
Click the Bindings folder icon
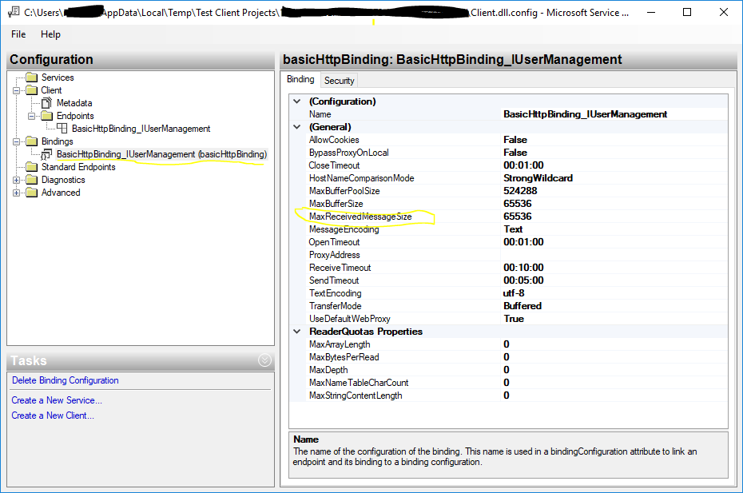coord(32,141)
